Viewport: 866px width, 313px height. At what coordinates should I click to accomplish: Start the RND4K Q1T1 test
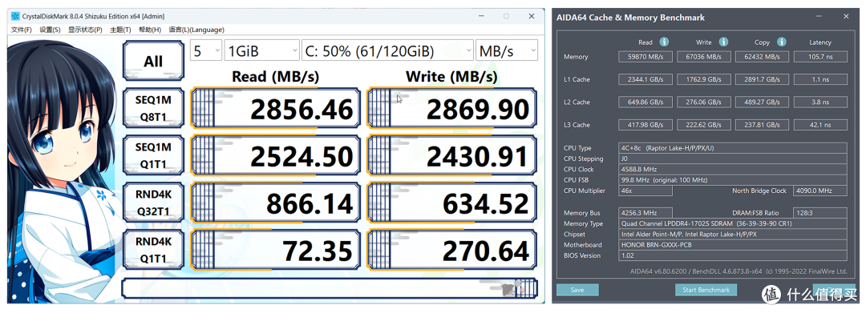pyautogui.click(x=153, y=251)
